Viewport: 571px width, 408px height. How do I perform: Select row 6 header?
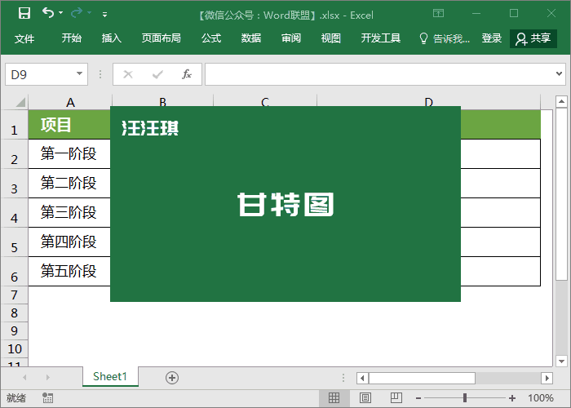pos(14,272)
